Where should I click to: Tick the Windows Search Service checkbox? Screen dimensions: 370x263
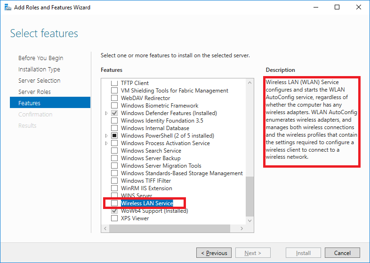[x=114, y=151]
